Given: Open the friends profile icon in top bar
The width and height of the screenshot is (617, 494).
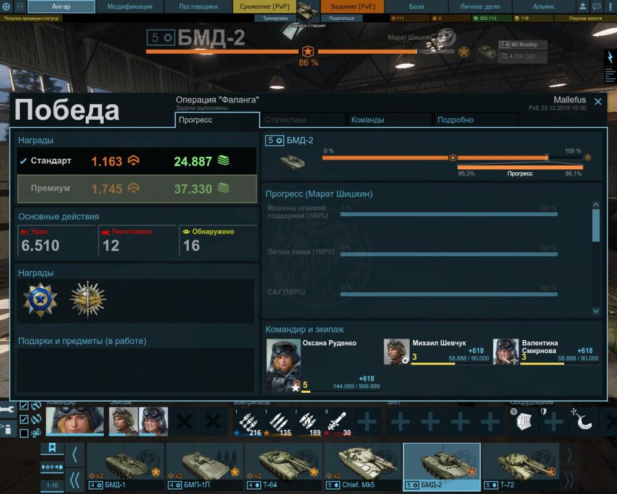Looking at the screenshot, I should tap(583, 6).
